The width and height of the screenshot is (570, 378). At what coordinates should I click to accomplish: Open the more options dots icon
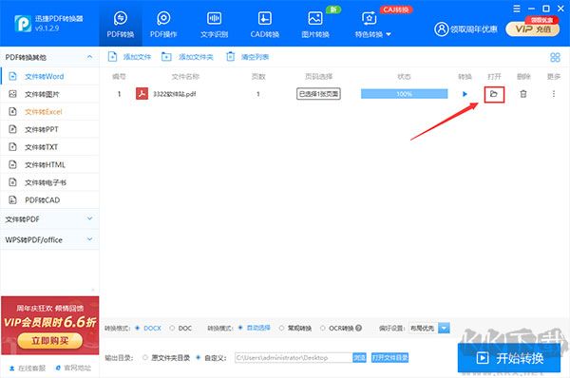tap(554, 94)
